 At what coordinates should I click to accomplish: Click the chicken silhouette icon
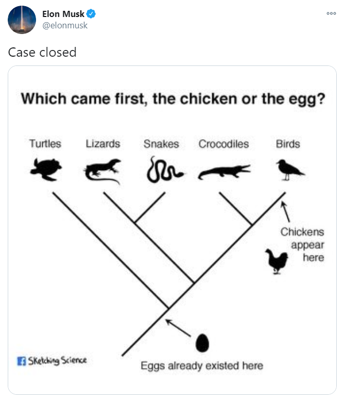[276, 261]
